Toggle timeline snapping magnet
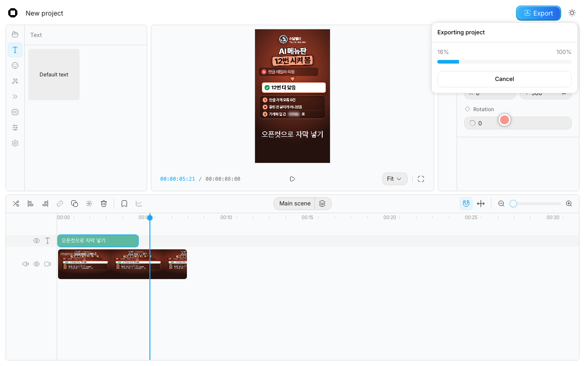This screenshot has height=366, width=585. pyautogui.click(x=466, y=204)
